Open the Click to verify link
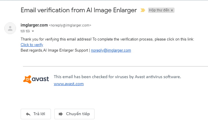The width and height of the screenshot is (208, 128). coord(32,45)
